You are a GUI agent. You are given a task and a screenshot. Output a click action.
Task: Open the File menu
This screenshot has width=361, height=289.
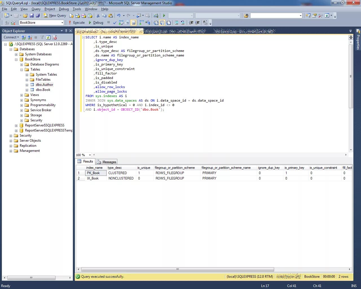(x=5, y=9)
